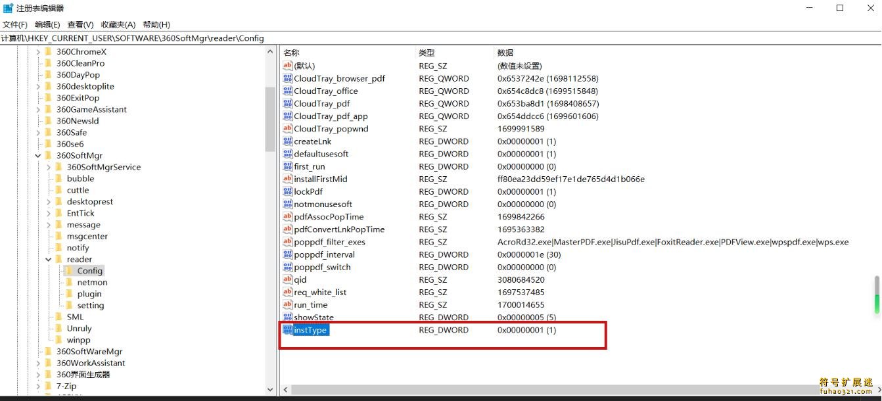Select the Config open folder icon
Image resolution: width=882 pixels, height=401 pixels.
click(x=69, y=270)
